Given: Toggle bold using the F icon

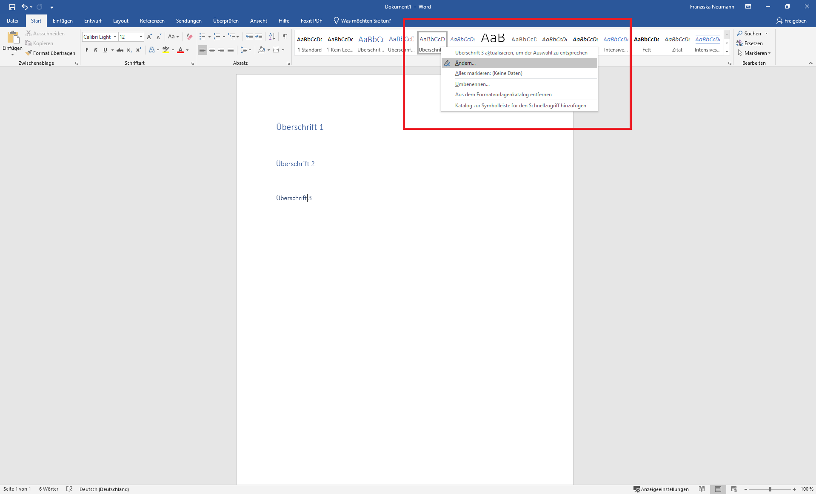Looking at the screenshot, I should [86, 50].
